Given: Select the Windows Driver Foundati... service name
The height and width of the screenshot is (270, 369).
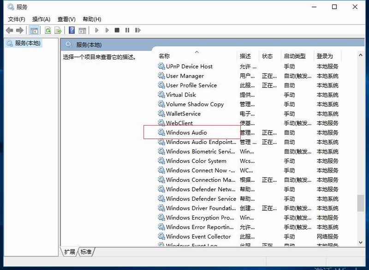Looking at the screenshot, I should (201, 208).
